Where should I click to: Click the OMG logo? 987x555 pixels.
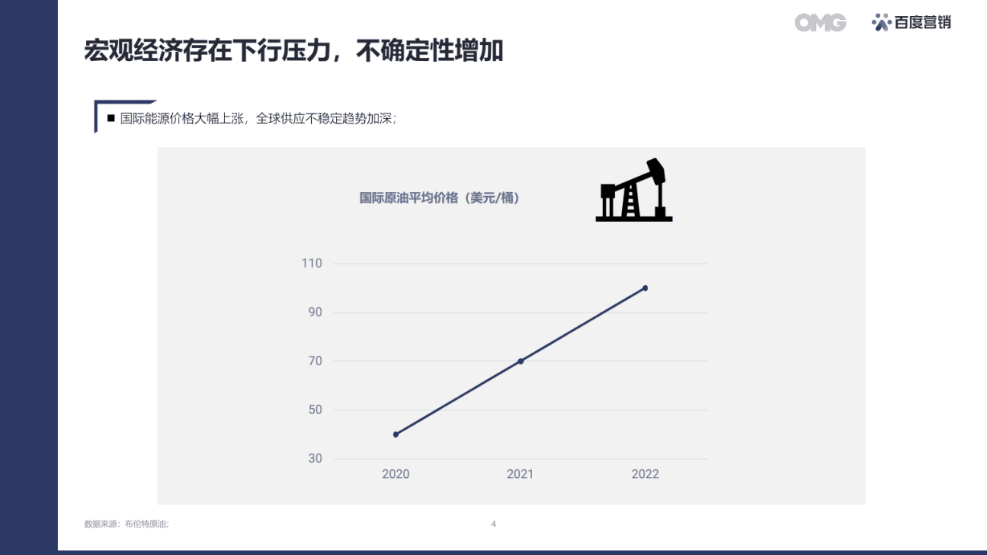point(821,23)
